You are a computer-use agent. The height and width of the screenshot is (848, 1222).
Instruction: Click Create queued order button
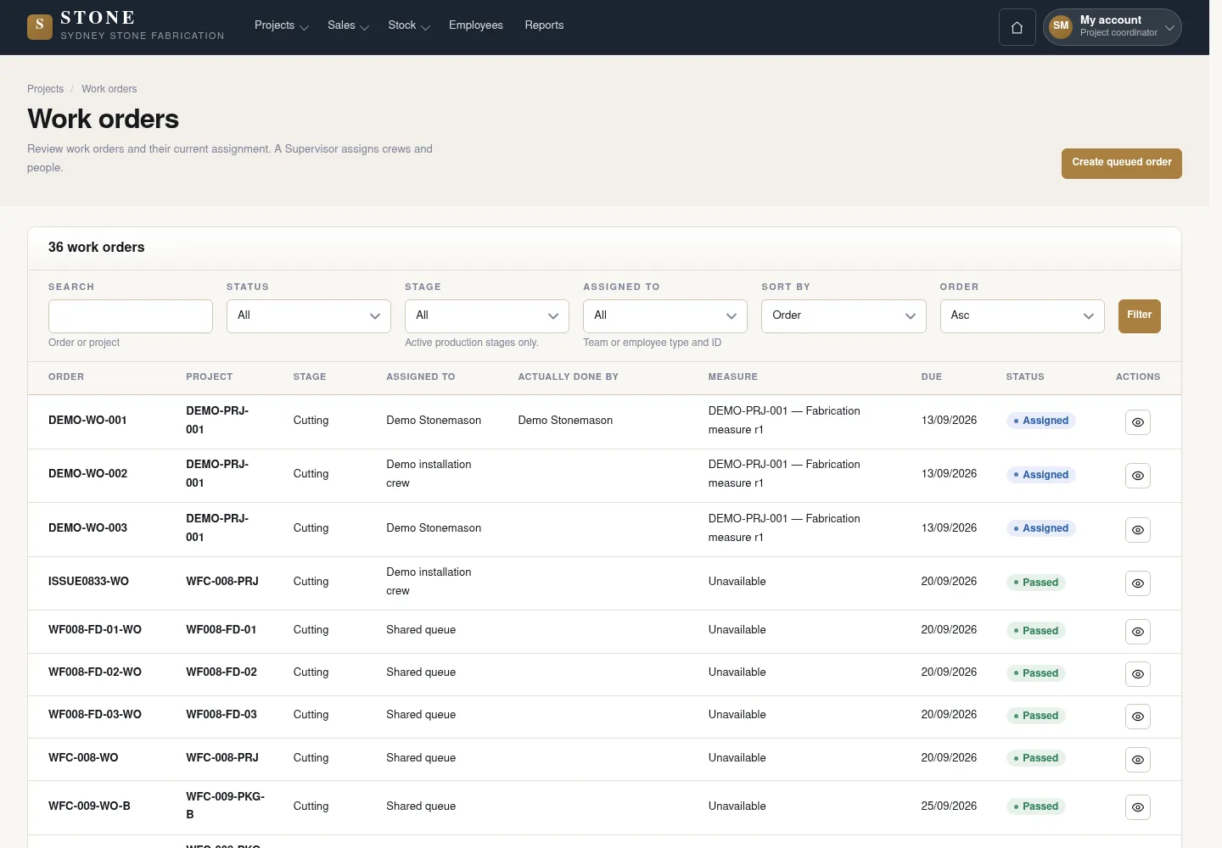click(x=1121, y=163)
